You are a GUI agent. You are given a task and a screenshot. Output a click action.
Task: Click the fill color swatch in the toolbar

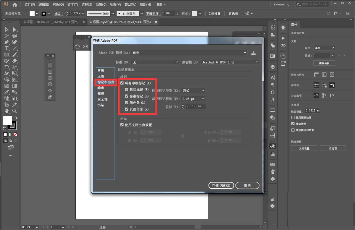[x=7, y=121]
